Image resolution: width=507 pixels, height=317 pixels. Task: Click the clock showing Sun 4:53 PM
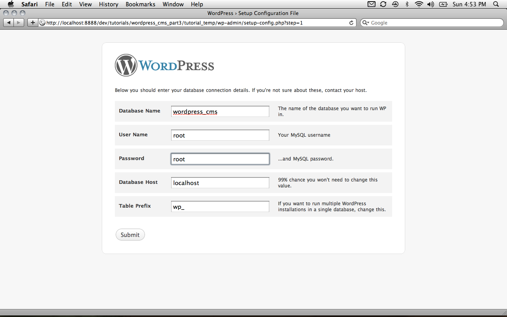tap(469, 4)
